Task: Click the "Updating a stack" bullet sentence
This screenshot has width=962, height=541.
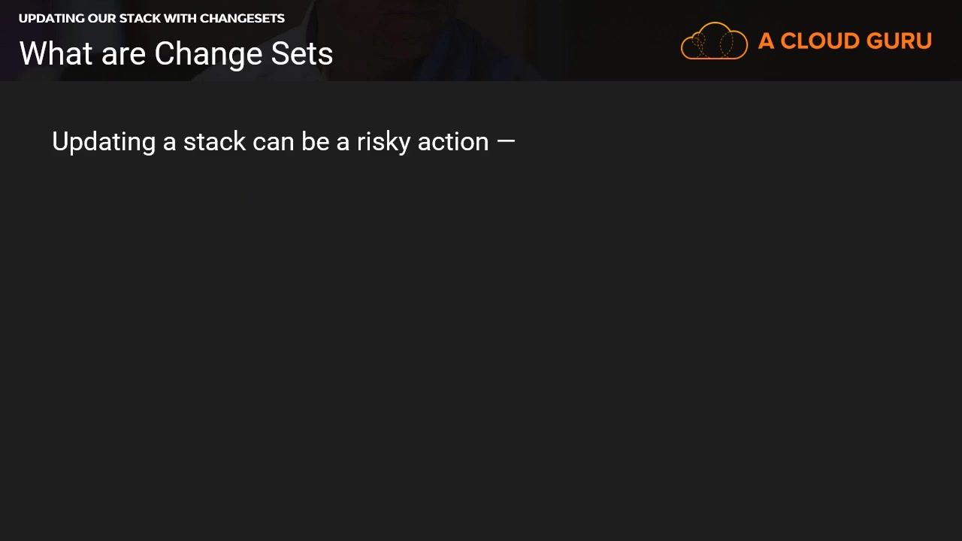Action: coord(283,141)
